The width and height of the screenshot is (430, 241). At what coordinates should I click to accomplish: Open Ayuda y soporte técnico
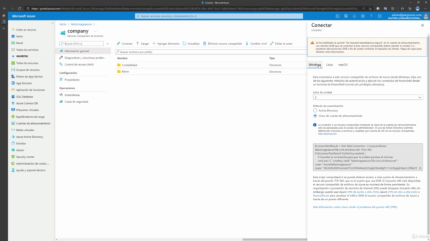pyautogui.click(x=28, y=170)
